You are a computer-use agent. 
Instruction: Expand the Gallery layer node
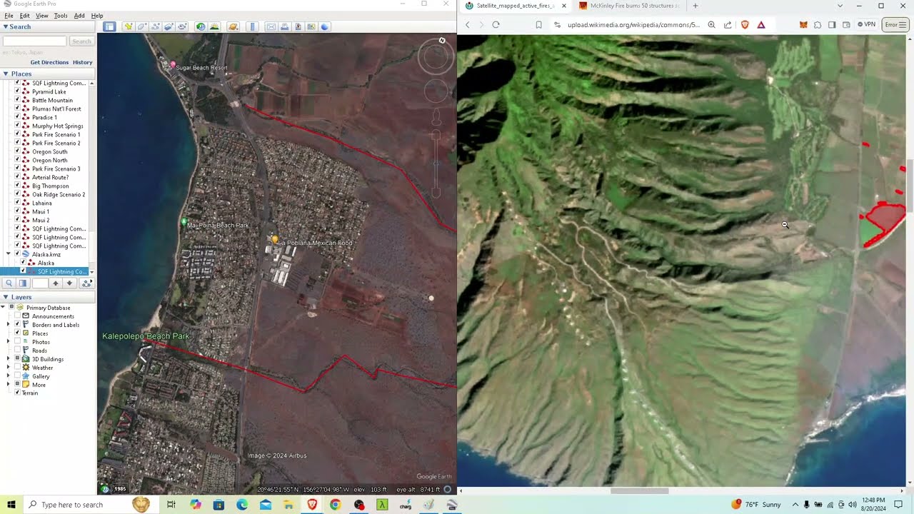pos(9,376)
